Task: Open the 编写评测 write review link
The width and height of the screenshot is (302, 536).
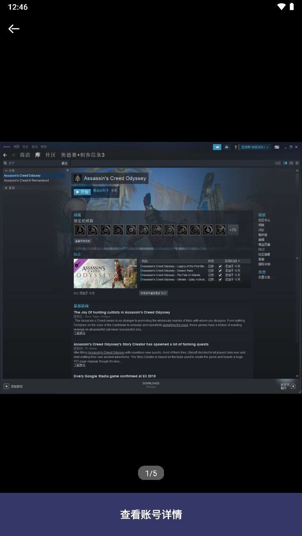Action: 264,264
